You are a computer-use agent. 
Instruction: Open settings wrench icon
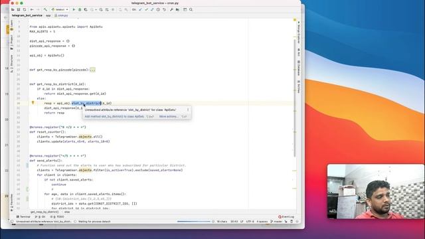(171, 9)
